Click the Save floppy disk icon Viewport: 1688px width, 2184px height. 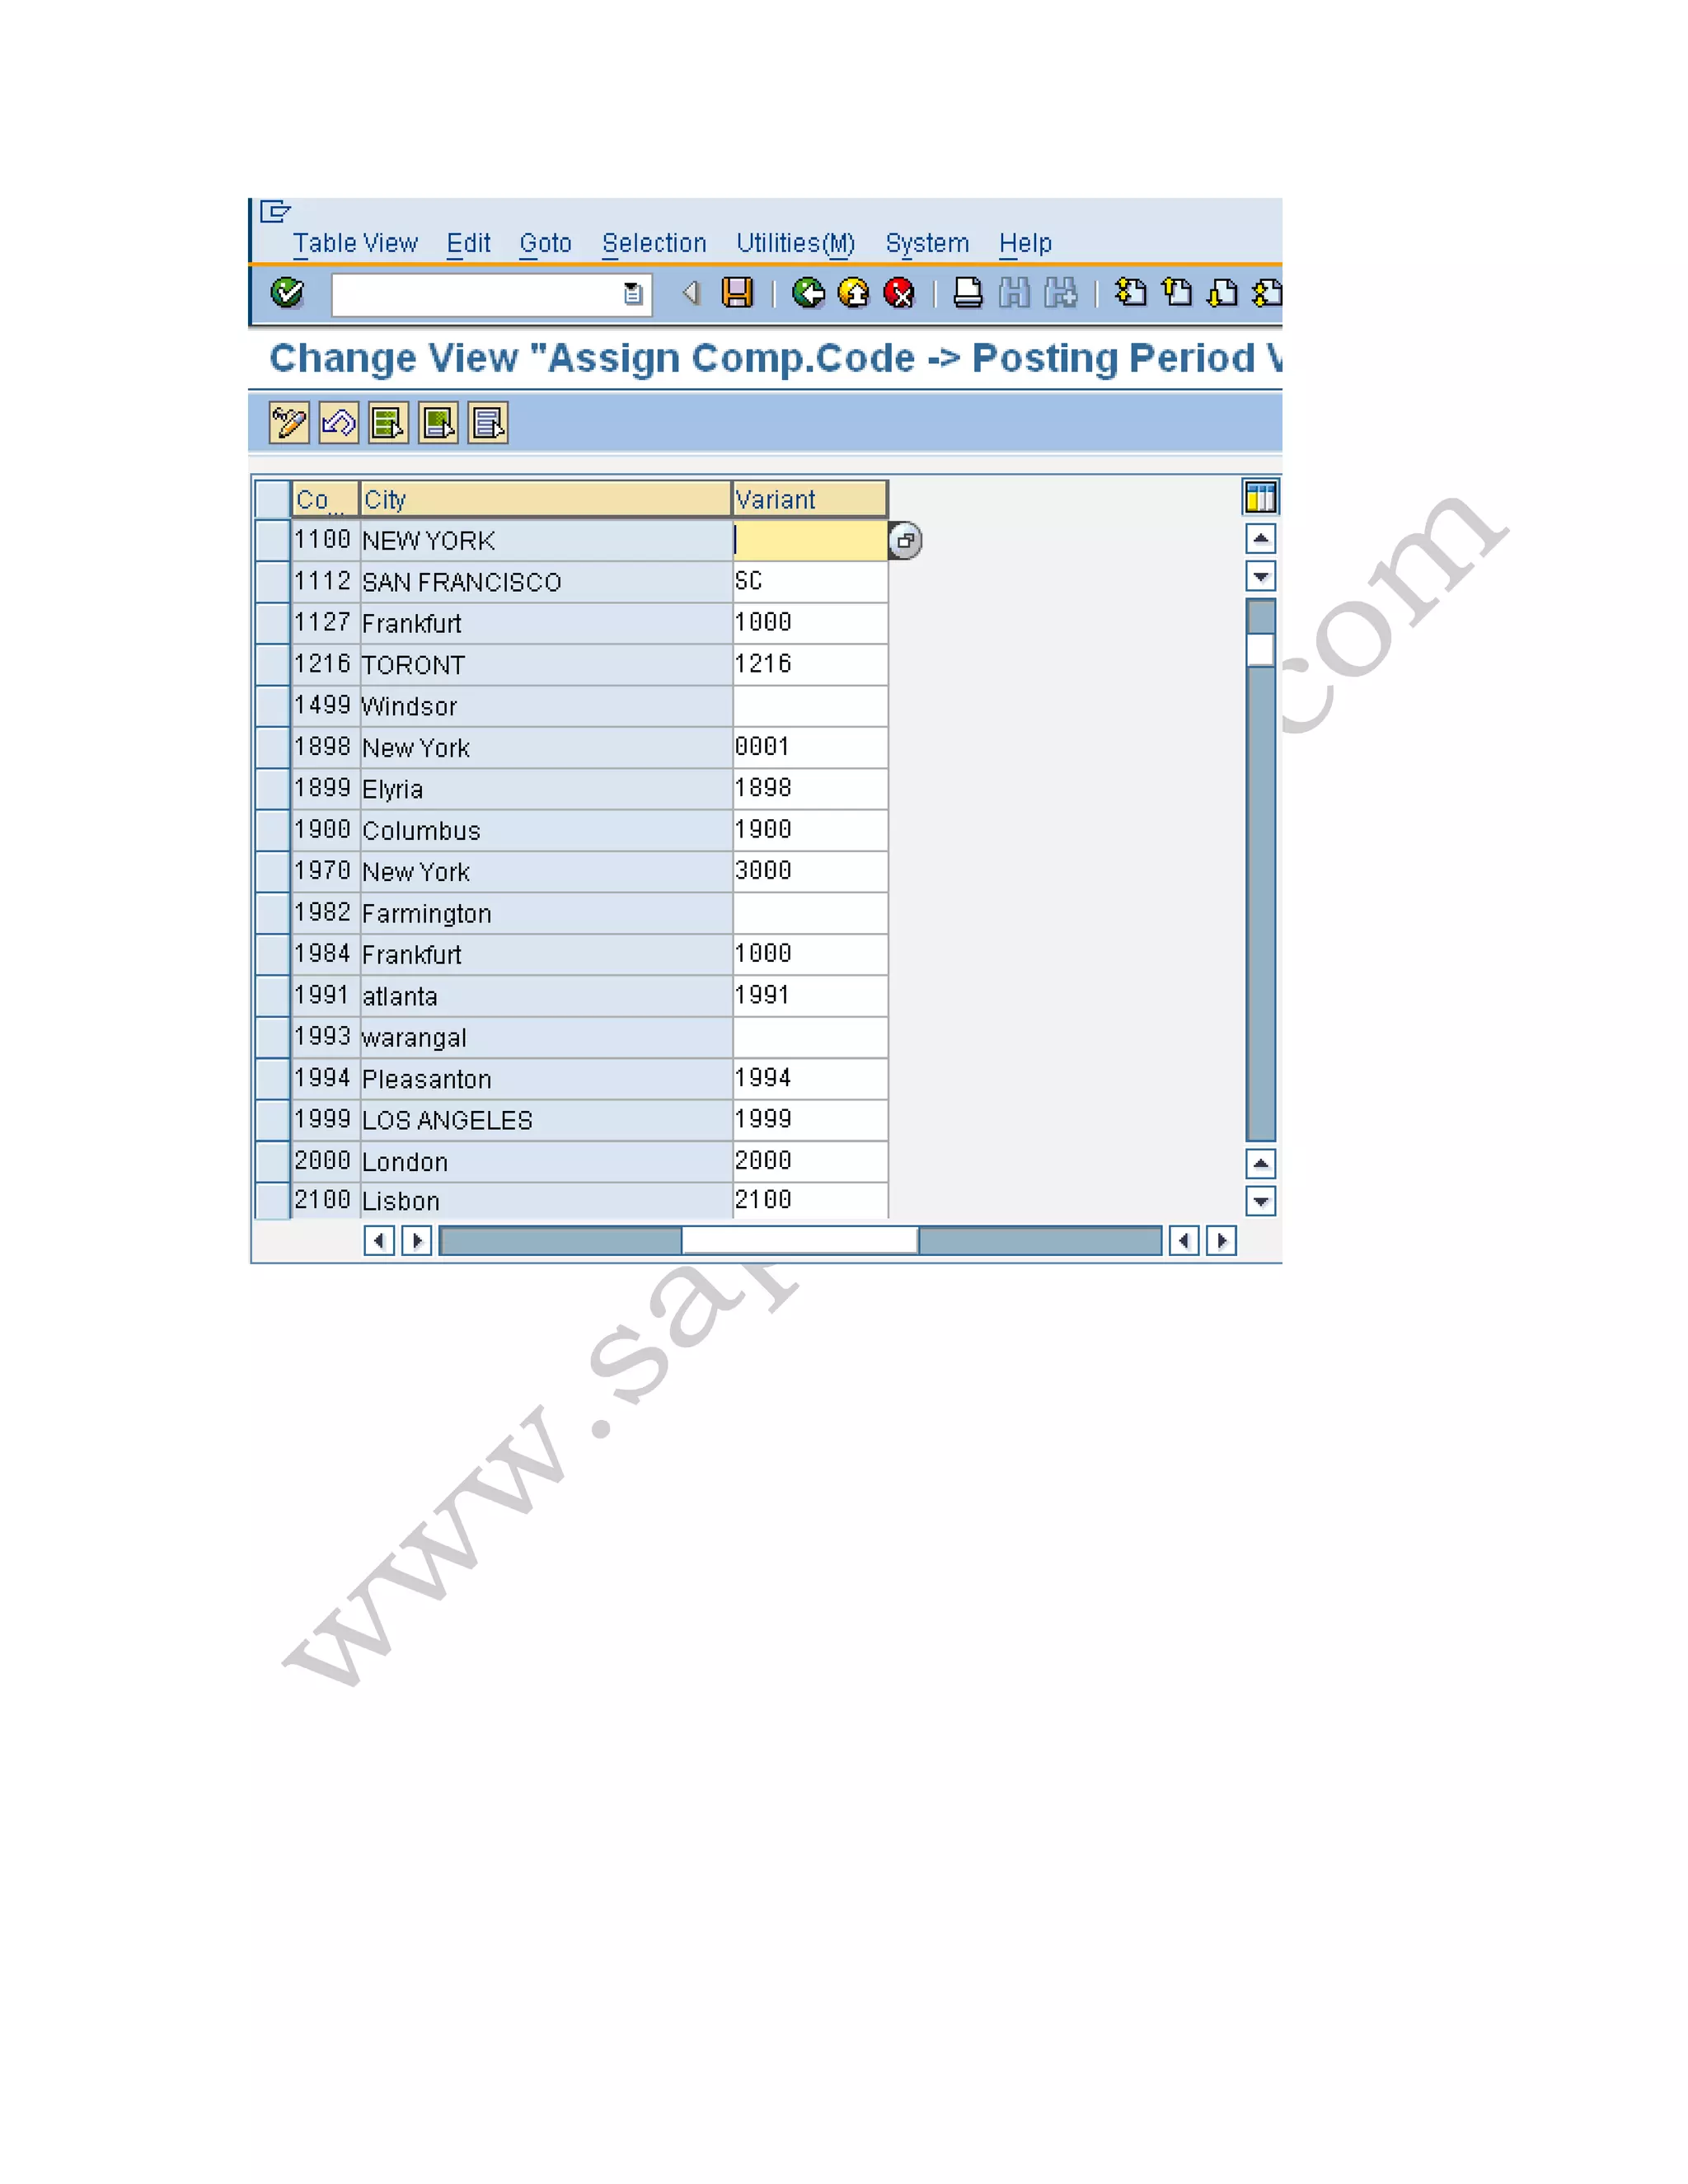point(737,293)
